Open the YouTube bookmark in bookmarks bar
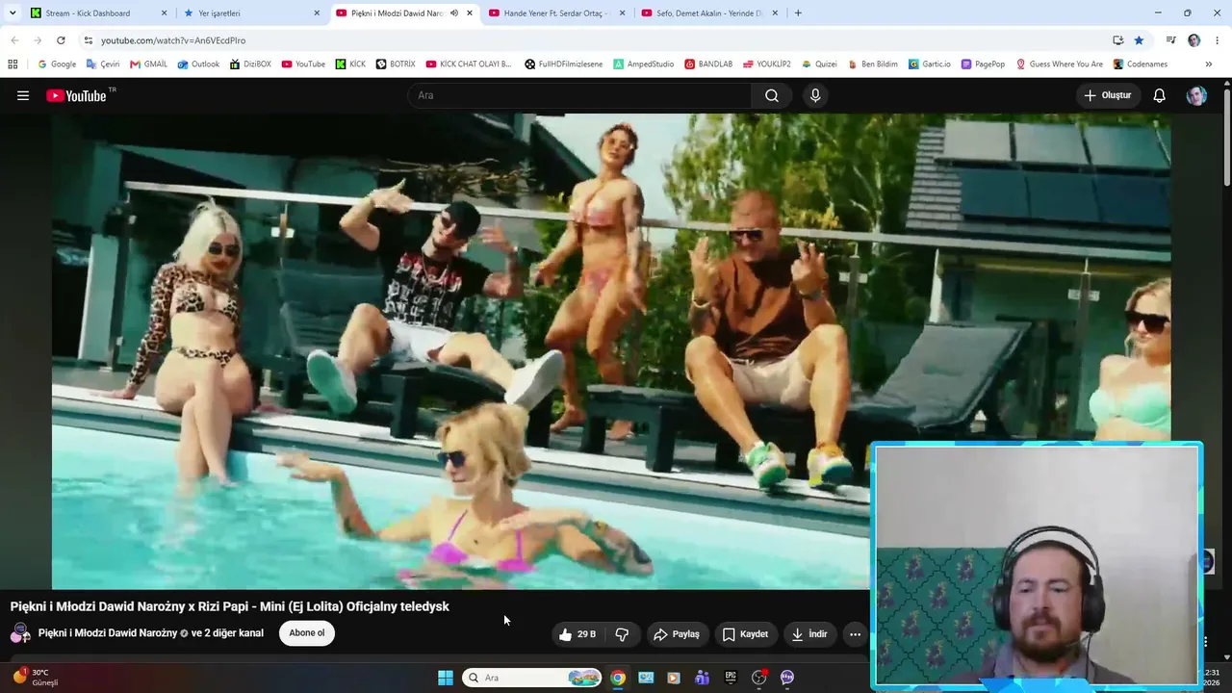The width and height of the screenshot is (1232, 693). 303,64
